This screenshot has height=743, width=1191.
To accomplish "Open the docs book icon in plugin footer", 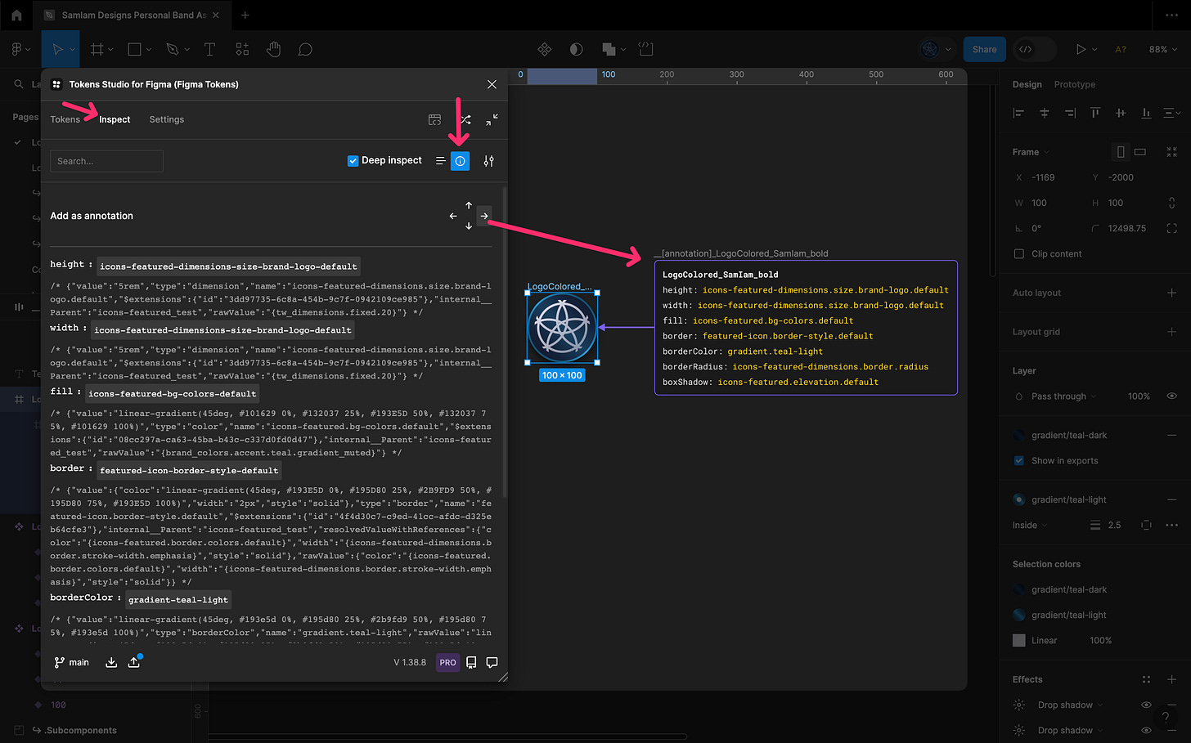I will 471,662.
